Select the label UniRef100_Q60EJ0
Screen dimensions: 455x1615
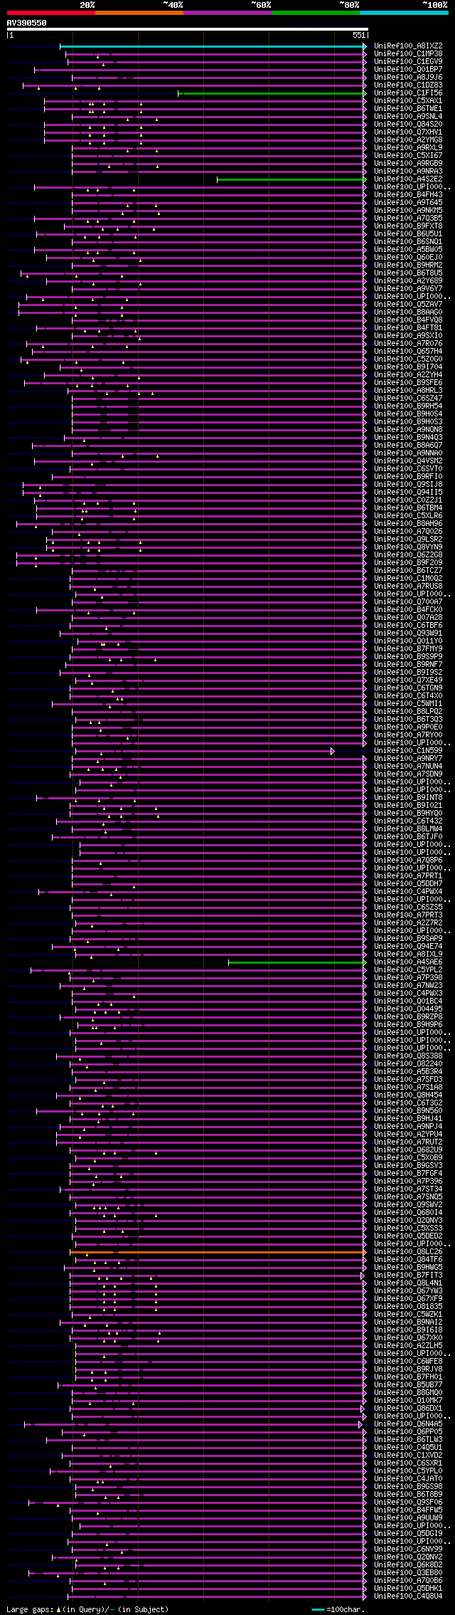(408, 258)
